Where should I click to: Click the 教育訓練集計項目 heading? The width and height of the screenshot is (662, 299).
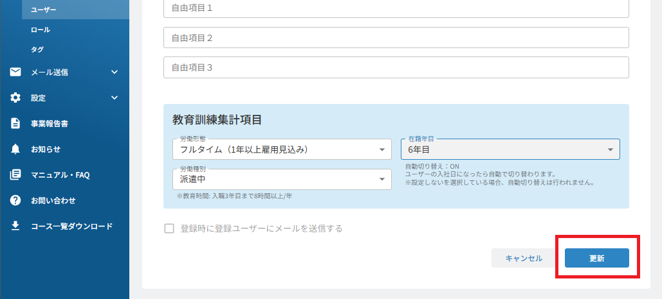(x=217, y=119)
